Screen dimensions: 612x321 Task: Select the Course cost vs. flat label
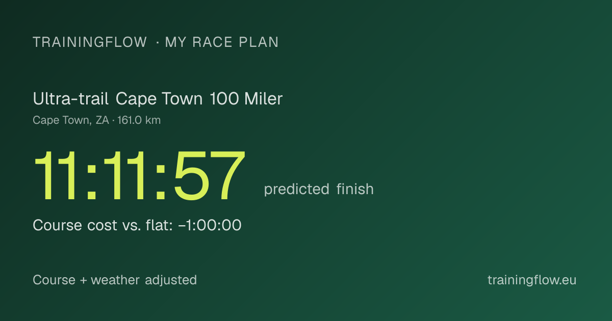[100, 225]
